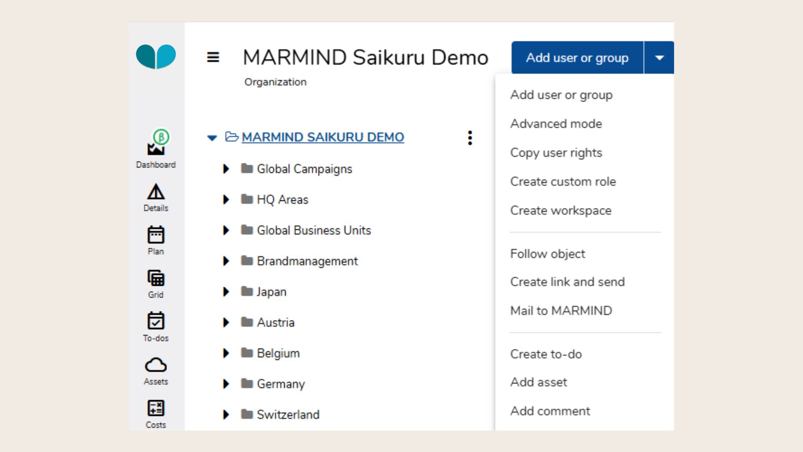Viewport: 803px width, 452px height.
Task: Choose Copy user rights menu entry
Action: tap(556, 153)
